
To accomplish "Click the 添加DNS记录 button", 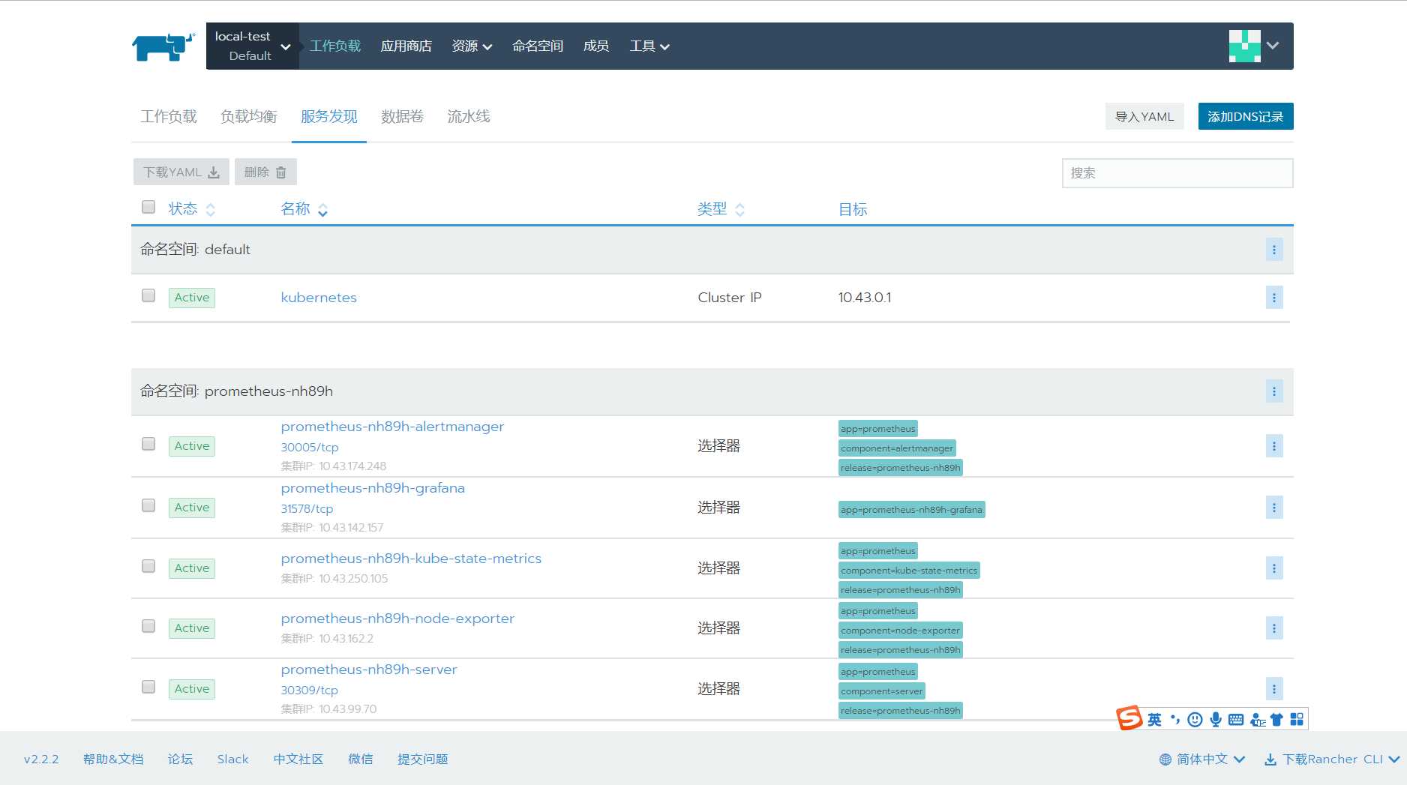I will [1246, 116].
